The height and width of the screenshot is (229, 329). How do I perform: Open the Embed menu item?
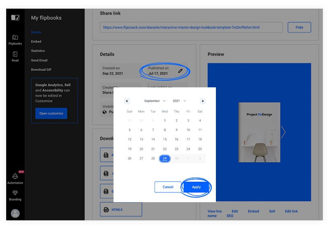click(36, 42)
